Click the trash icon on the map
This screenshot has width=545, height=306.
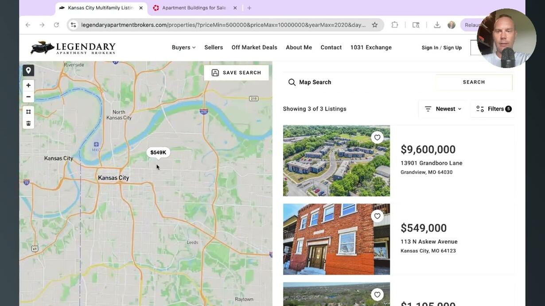28,123
